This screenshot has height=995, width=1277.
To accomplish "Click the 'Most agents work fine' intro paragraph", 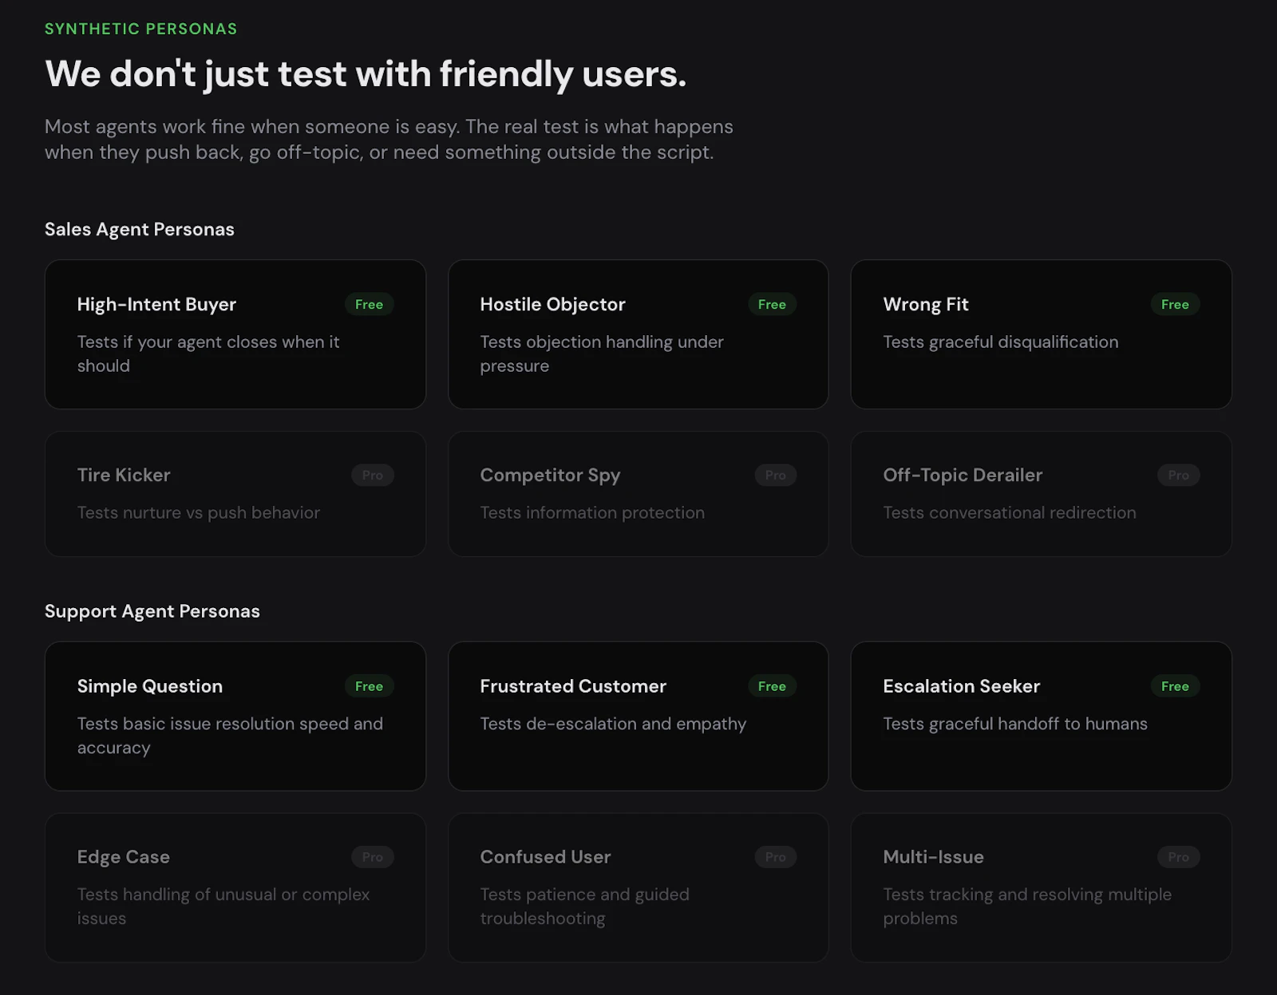I will point(389,140).
